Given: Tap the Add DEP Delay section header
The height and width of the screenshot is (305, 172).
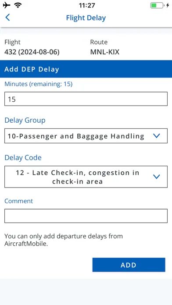Looking at the screenshot, I should [86, 69].
